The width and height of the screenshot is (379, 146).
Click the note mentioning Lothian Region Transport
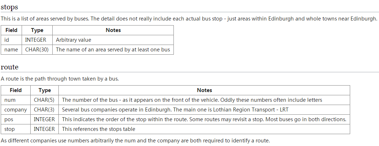coord(175,109)
